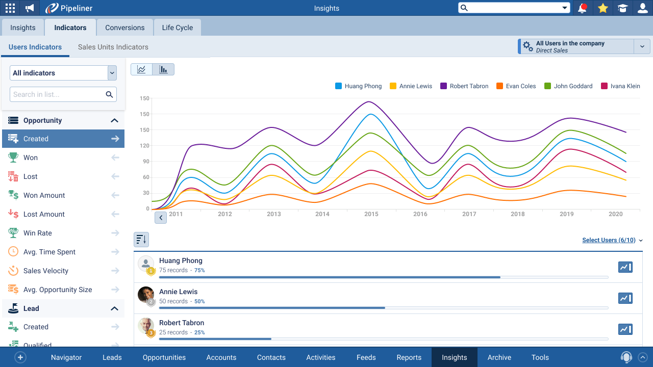Toggle the Won indicator arrow
This screenshot has width=653, height=367.
[x=115, y=158]
